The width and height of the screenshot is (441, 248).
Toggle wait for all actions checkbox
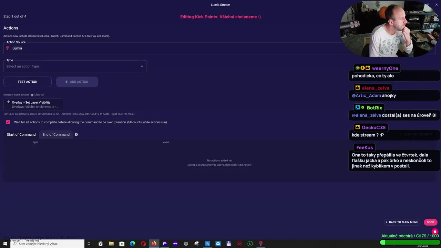coord(8,122)
